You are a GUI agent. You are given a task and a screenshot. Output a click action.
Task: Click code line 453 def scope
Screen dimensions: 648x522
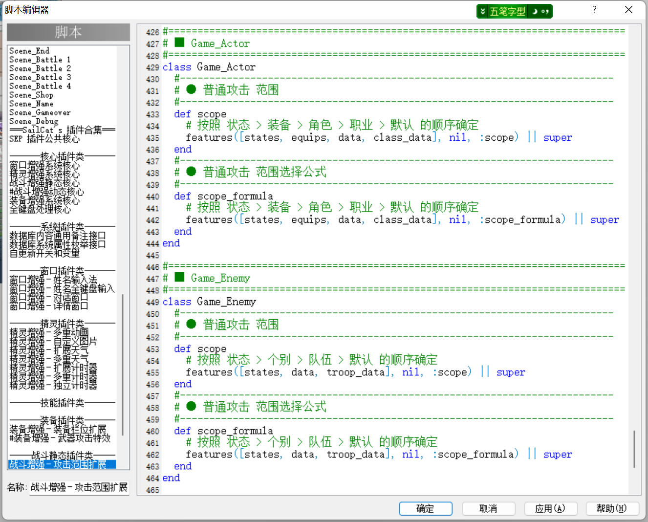[x=200, y=348]
